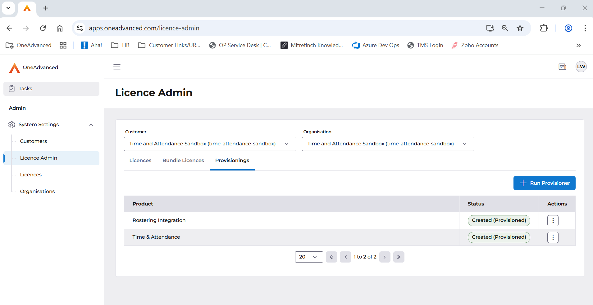Install app icon in address bar
Screen dimensions: 593x305
point(490,28)
